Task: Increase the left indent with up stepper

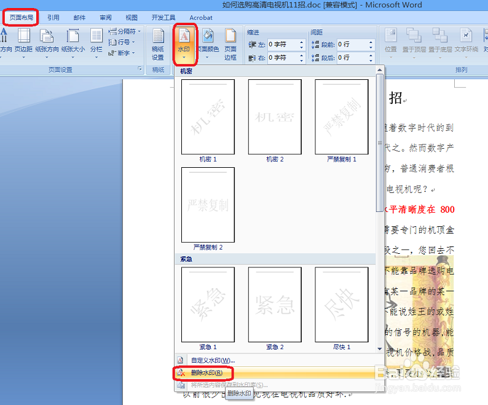Action: (301, 42)
